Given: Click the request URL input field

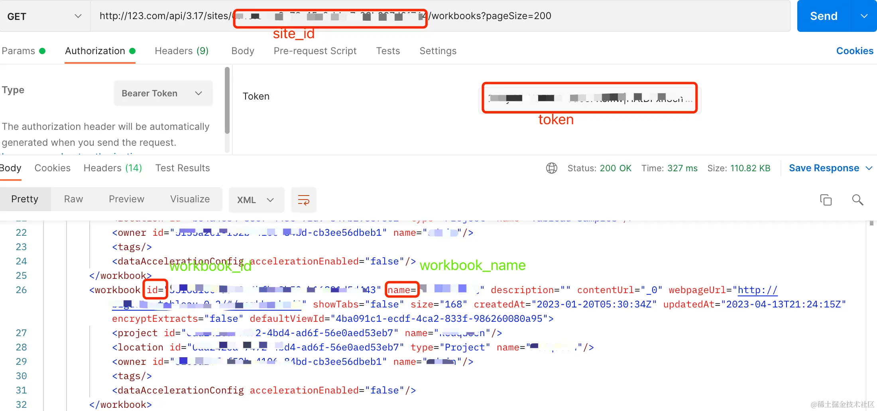Looking at the screenshot, I should pos(440,16).
